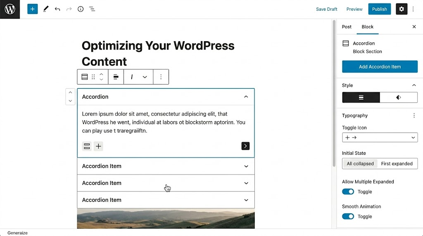Apply italic formatting from block toolbar
The width and height of the screenshot is (423, 236).
(x=132, y=77)
